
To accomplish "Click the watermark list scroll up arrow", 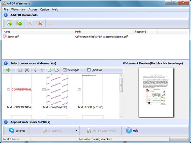I will click(122, 76).
